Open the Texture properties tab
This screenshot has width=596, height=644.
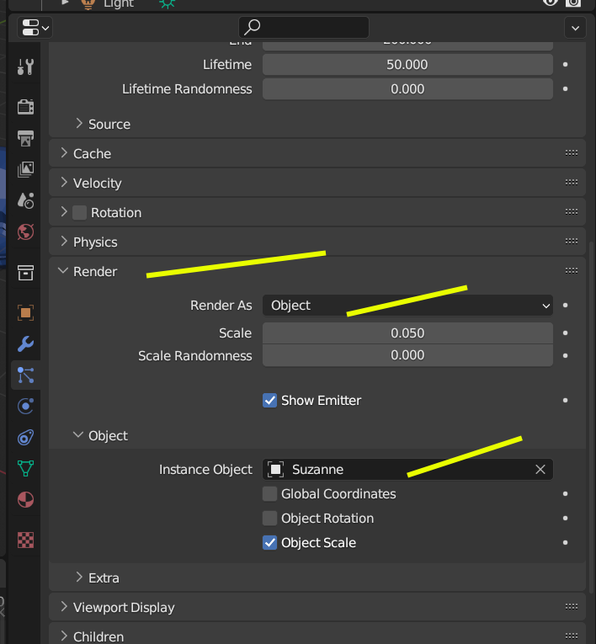point(25,540)
